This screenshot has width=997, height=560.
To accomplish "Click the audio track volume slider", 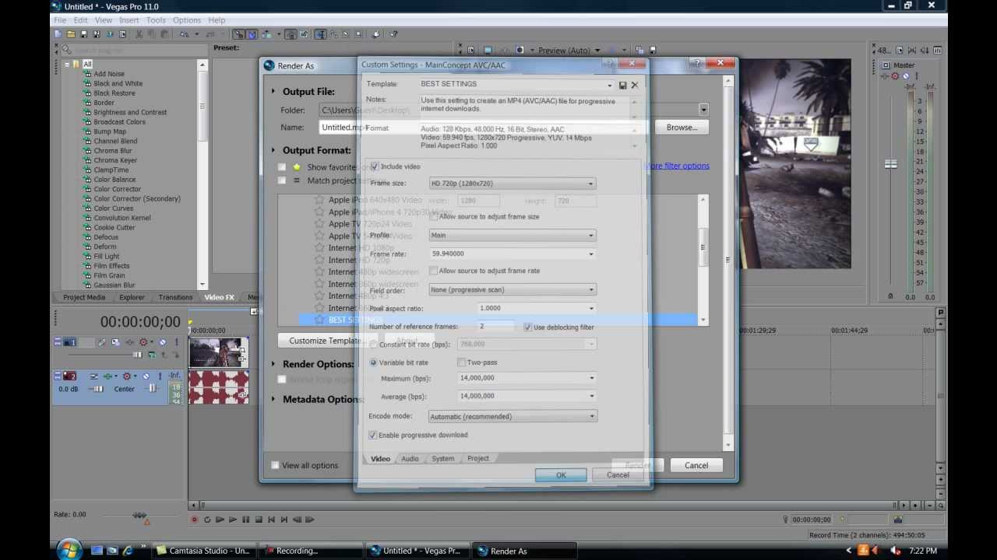I will coord(97,389).
